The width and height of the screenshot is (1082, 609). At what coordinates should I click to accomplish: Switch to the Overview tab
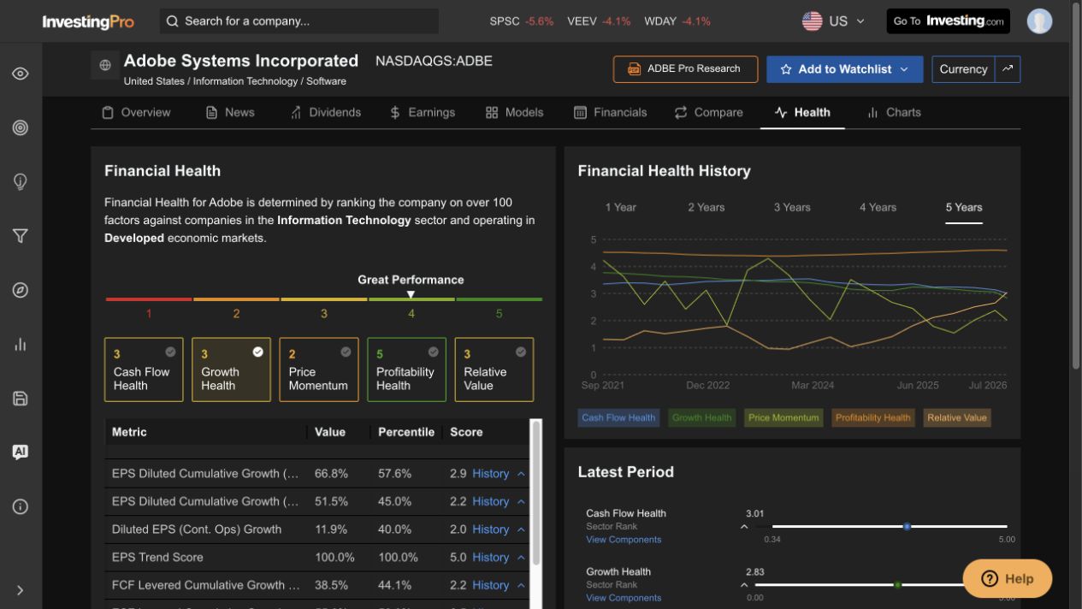point(136,112)
